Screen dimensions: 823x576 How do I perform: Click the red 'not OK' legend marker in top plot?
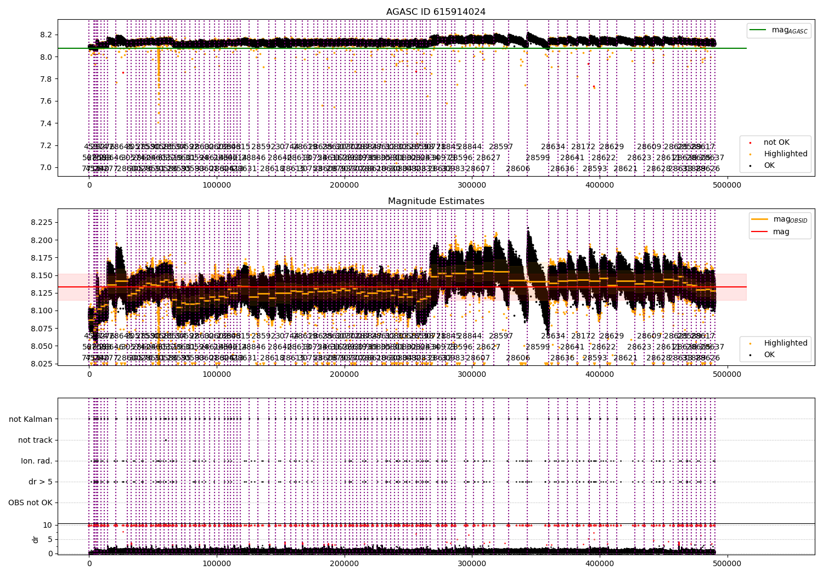point(750,143)
